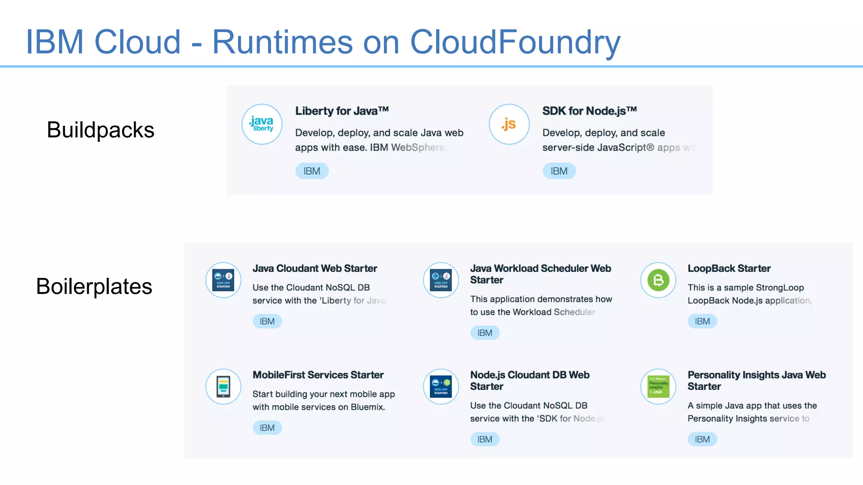
Task: Click the Boilerplates section label
Action: pyautogui.click(x=94, y=287)
